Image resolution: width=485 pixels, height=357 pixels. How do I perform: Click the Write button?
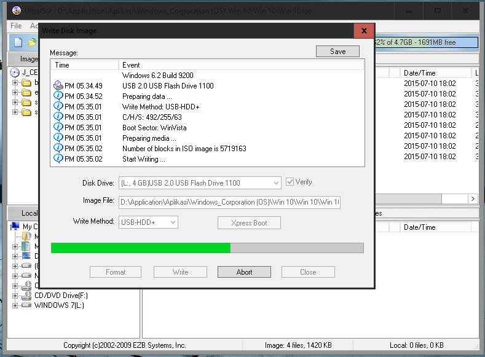coord(180,272)
